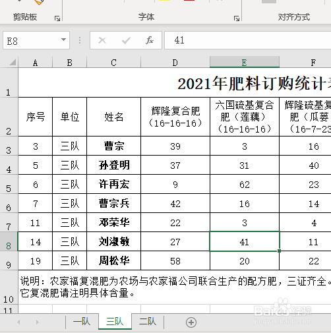Image resolution: width=331 pixels, height=333 pixels.
Task: Click the 六国硫基复合肥（莲藕）header cell
Action: pos(245,117)
